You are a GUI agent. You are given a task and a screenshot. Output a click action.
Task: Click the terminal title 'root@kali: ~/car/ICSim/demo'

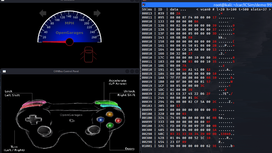point(240,5)
